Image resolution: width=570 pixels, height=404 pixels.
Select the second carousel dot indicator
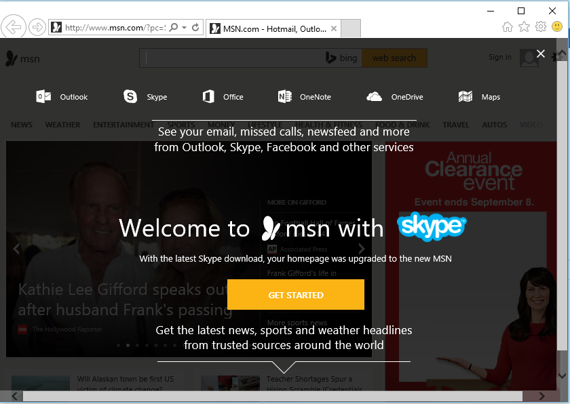coord(128,345)
